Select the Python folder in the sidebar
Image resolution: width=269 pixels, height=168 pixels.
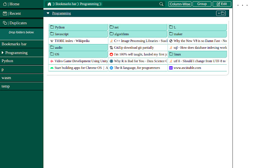(x=21, y=61)
